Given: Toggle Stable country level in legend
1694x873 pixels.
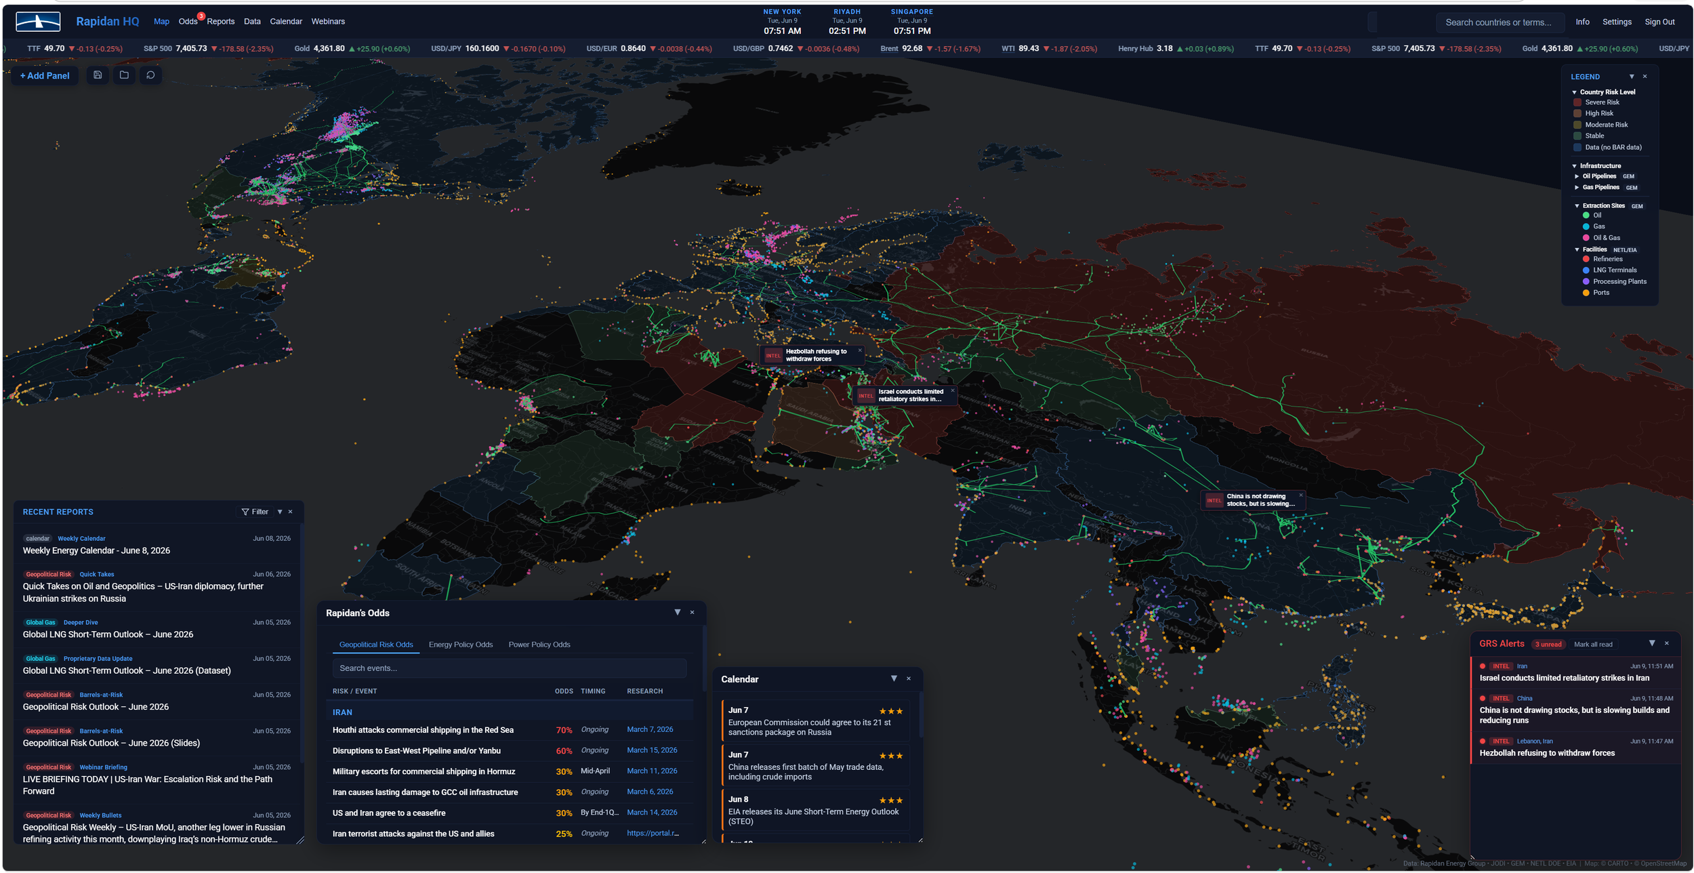Looking at the screenshot, I should pyautogui.click(x=1589, y=136).
